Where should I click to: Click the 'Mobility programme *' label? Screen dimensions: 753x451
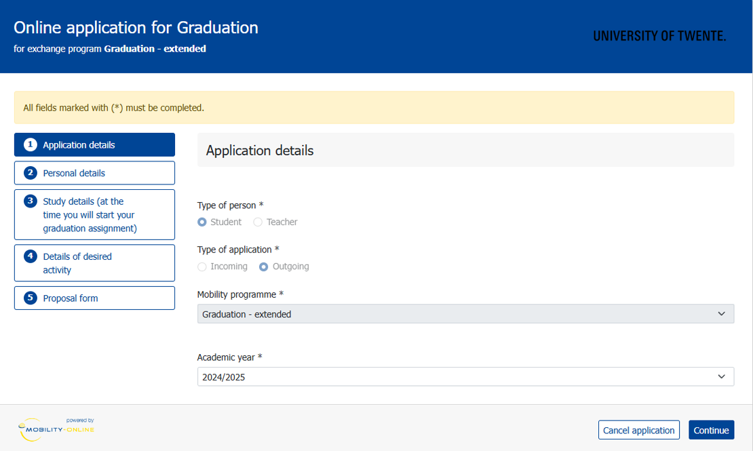(241, 294)
